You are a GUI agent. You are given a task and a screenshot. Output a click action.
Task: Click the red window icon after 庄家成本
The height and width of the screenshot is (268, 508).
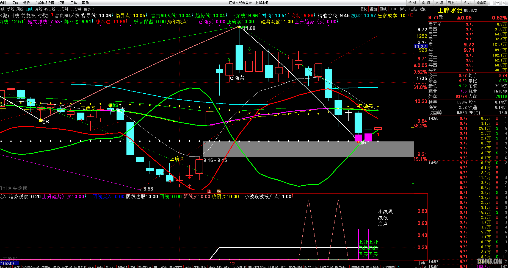click(x=412, y=15)
